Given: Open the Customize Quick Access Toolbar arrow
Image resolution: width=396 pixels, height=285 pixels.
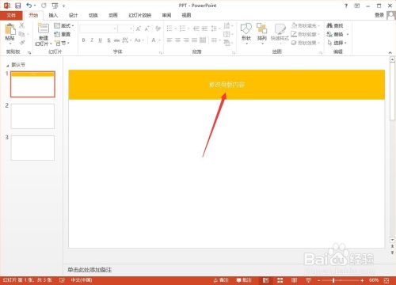Looking at the screenshot, I should coord(63,6).
